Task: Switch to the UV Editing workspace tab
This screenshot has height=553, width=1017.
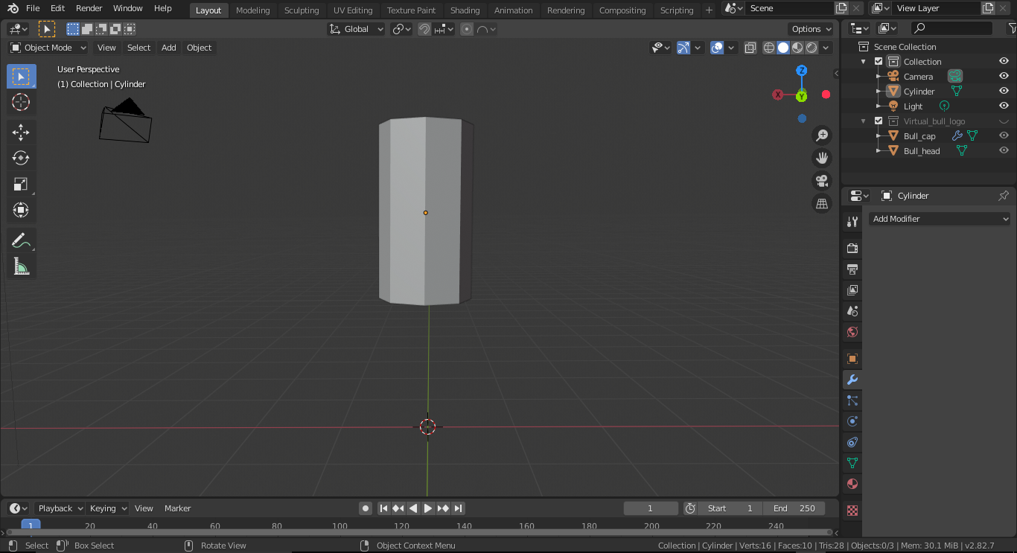Action: click(x=353, y=10)
